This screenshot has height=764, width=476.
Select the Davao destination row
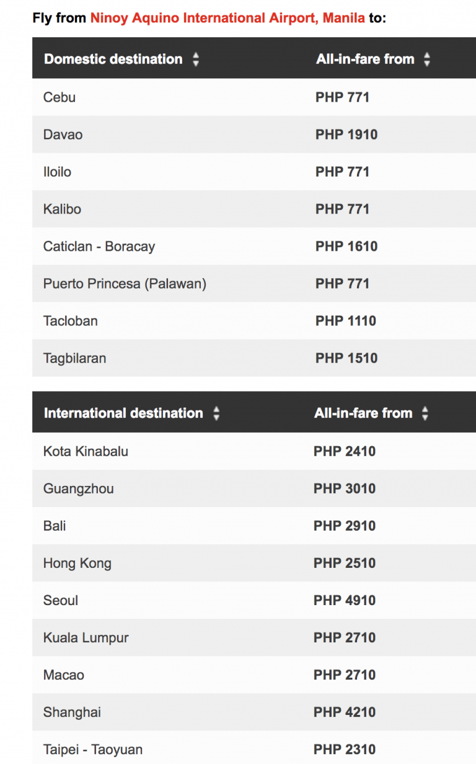click(x=63, y=135)
